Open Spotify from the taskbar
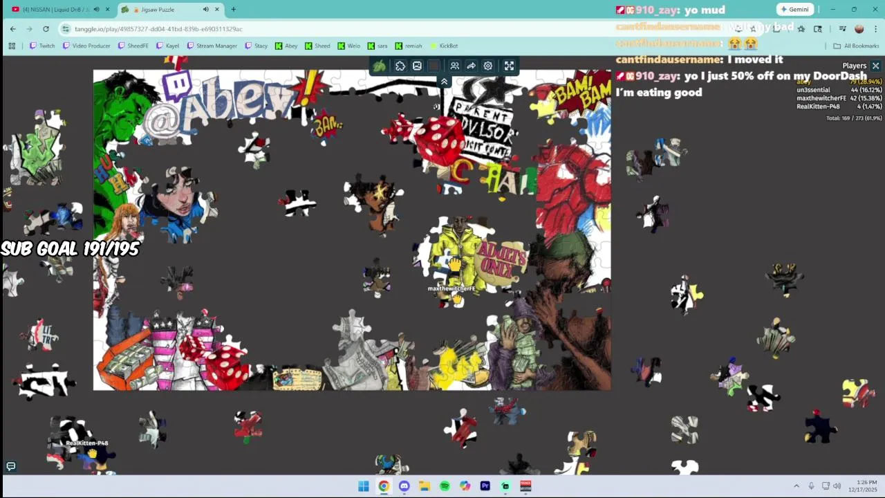Image resolution: width=885 pixels, height=498 pixels. (445, 486)
